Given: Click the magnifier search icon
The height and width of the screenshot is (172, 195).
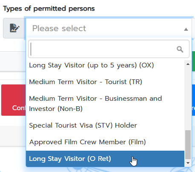Looking at the screenshot, I should (x=180, y=50).
